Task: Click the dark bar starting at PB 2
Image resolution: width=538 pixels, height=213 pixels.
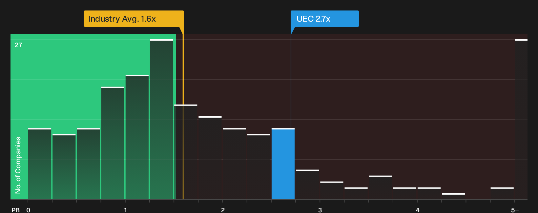Action: [x=235, y=164]
